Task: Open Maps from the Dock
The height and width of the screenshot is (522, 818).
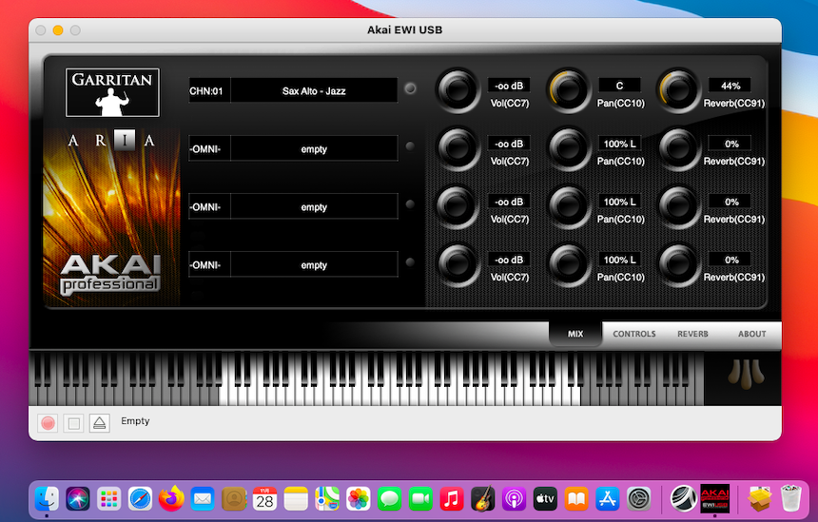Action: pos(327,498)
